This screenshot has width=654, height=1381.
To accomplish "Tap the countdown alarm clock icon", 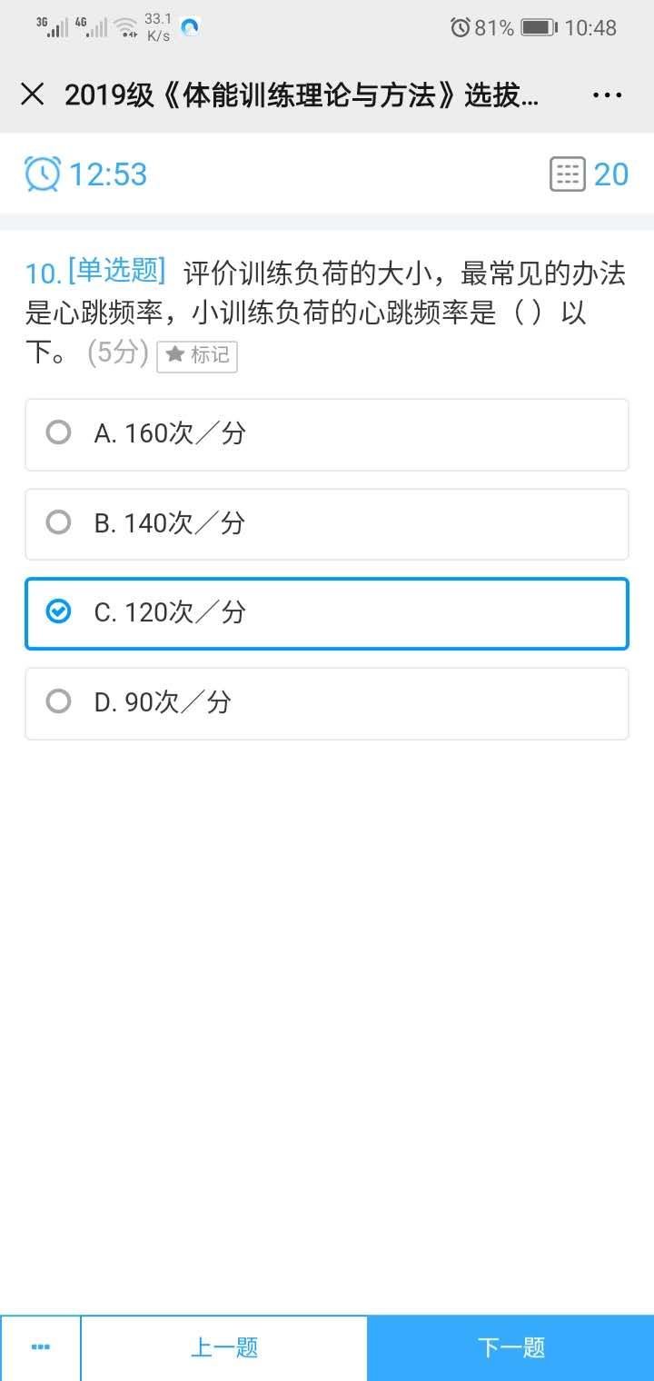I will pyautogui.click(x=43, y=174).
